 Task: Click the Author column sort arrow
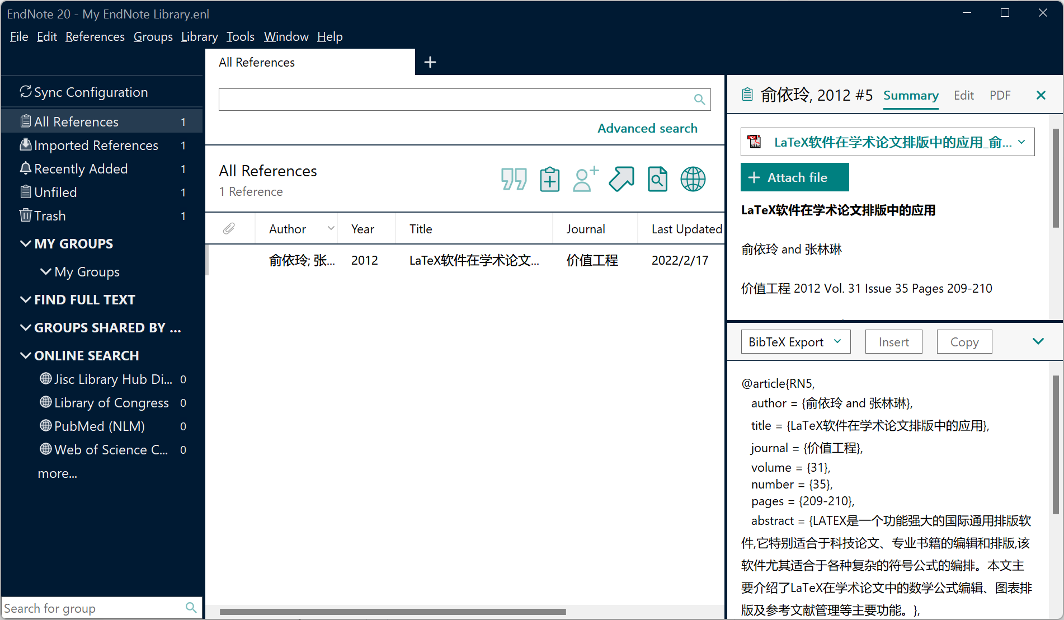(x=331, y=228)
